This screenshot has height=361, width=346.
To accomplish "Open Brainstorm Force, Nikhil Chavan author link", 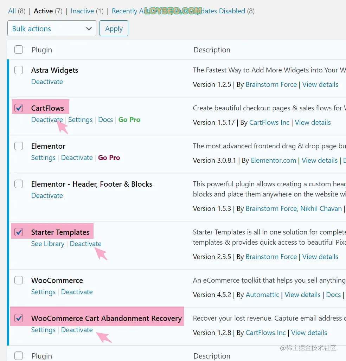I will click(x=294, y=208).
